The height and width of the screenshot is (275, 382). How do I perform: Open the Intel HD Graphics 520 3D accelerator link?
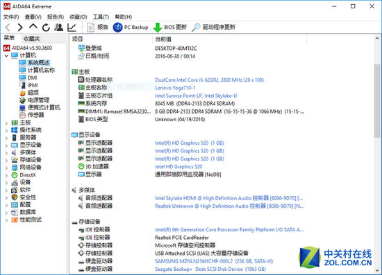click(x=178, y=167)
